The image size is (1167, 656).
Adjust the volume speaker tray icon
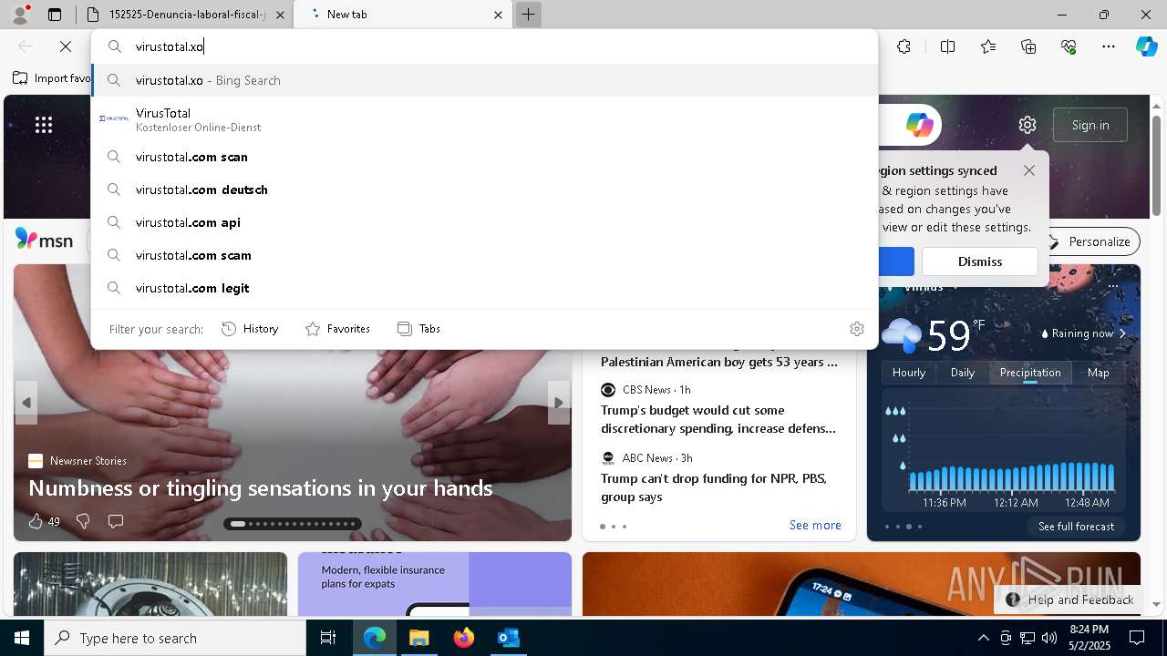[x=1049, y=638]
